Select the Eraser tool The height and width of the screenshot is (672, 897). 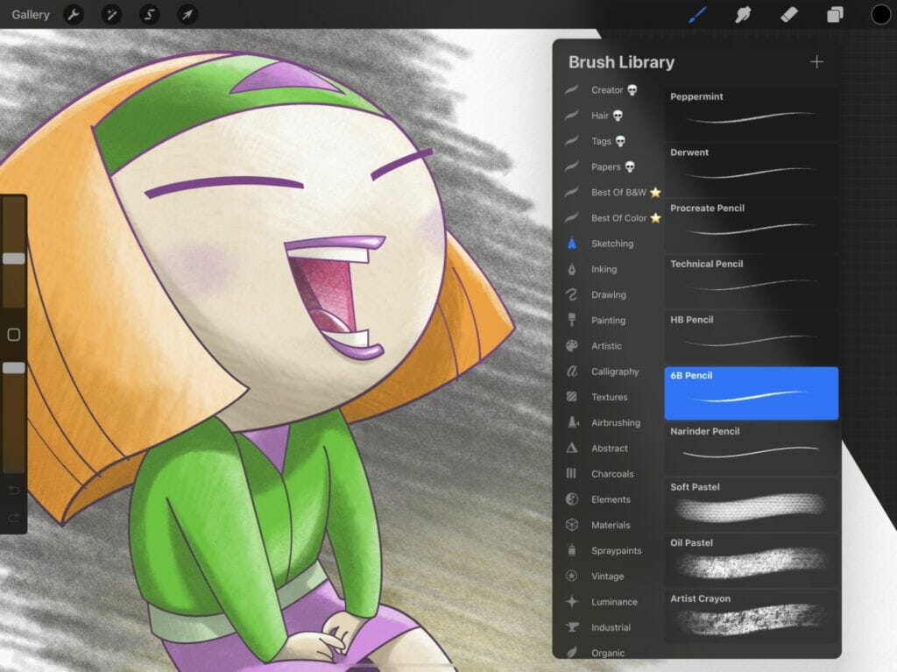coord(789,14)
